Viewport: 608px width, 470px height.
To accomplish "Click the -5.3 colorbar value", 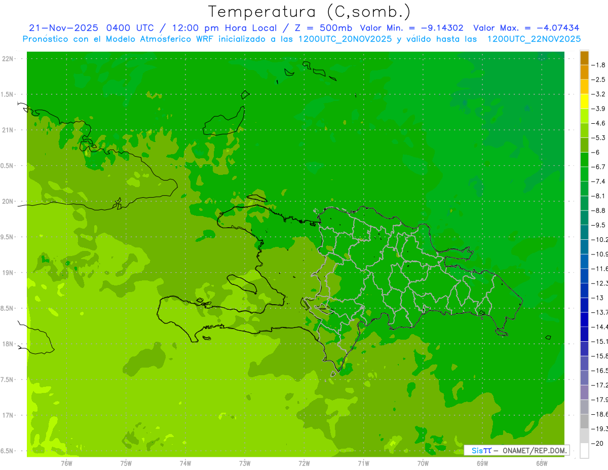I will click(598, 138).
